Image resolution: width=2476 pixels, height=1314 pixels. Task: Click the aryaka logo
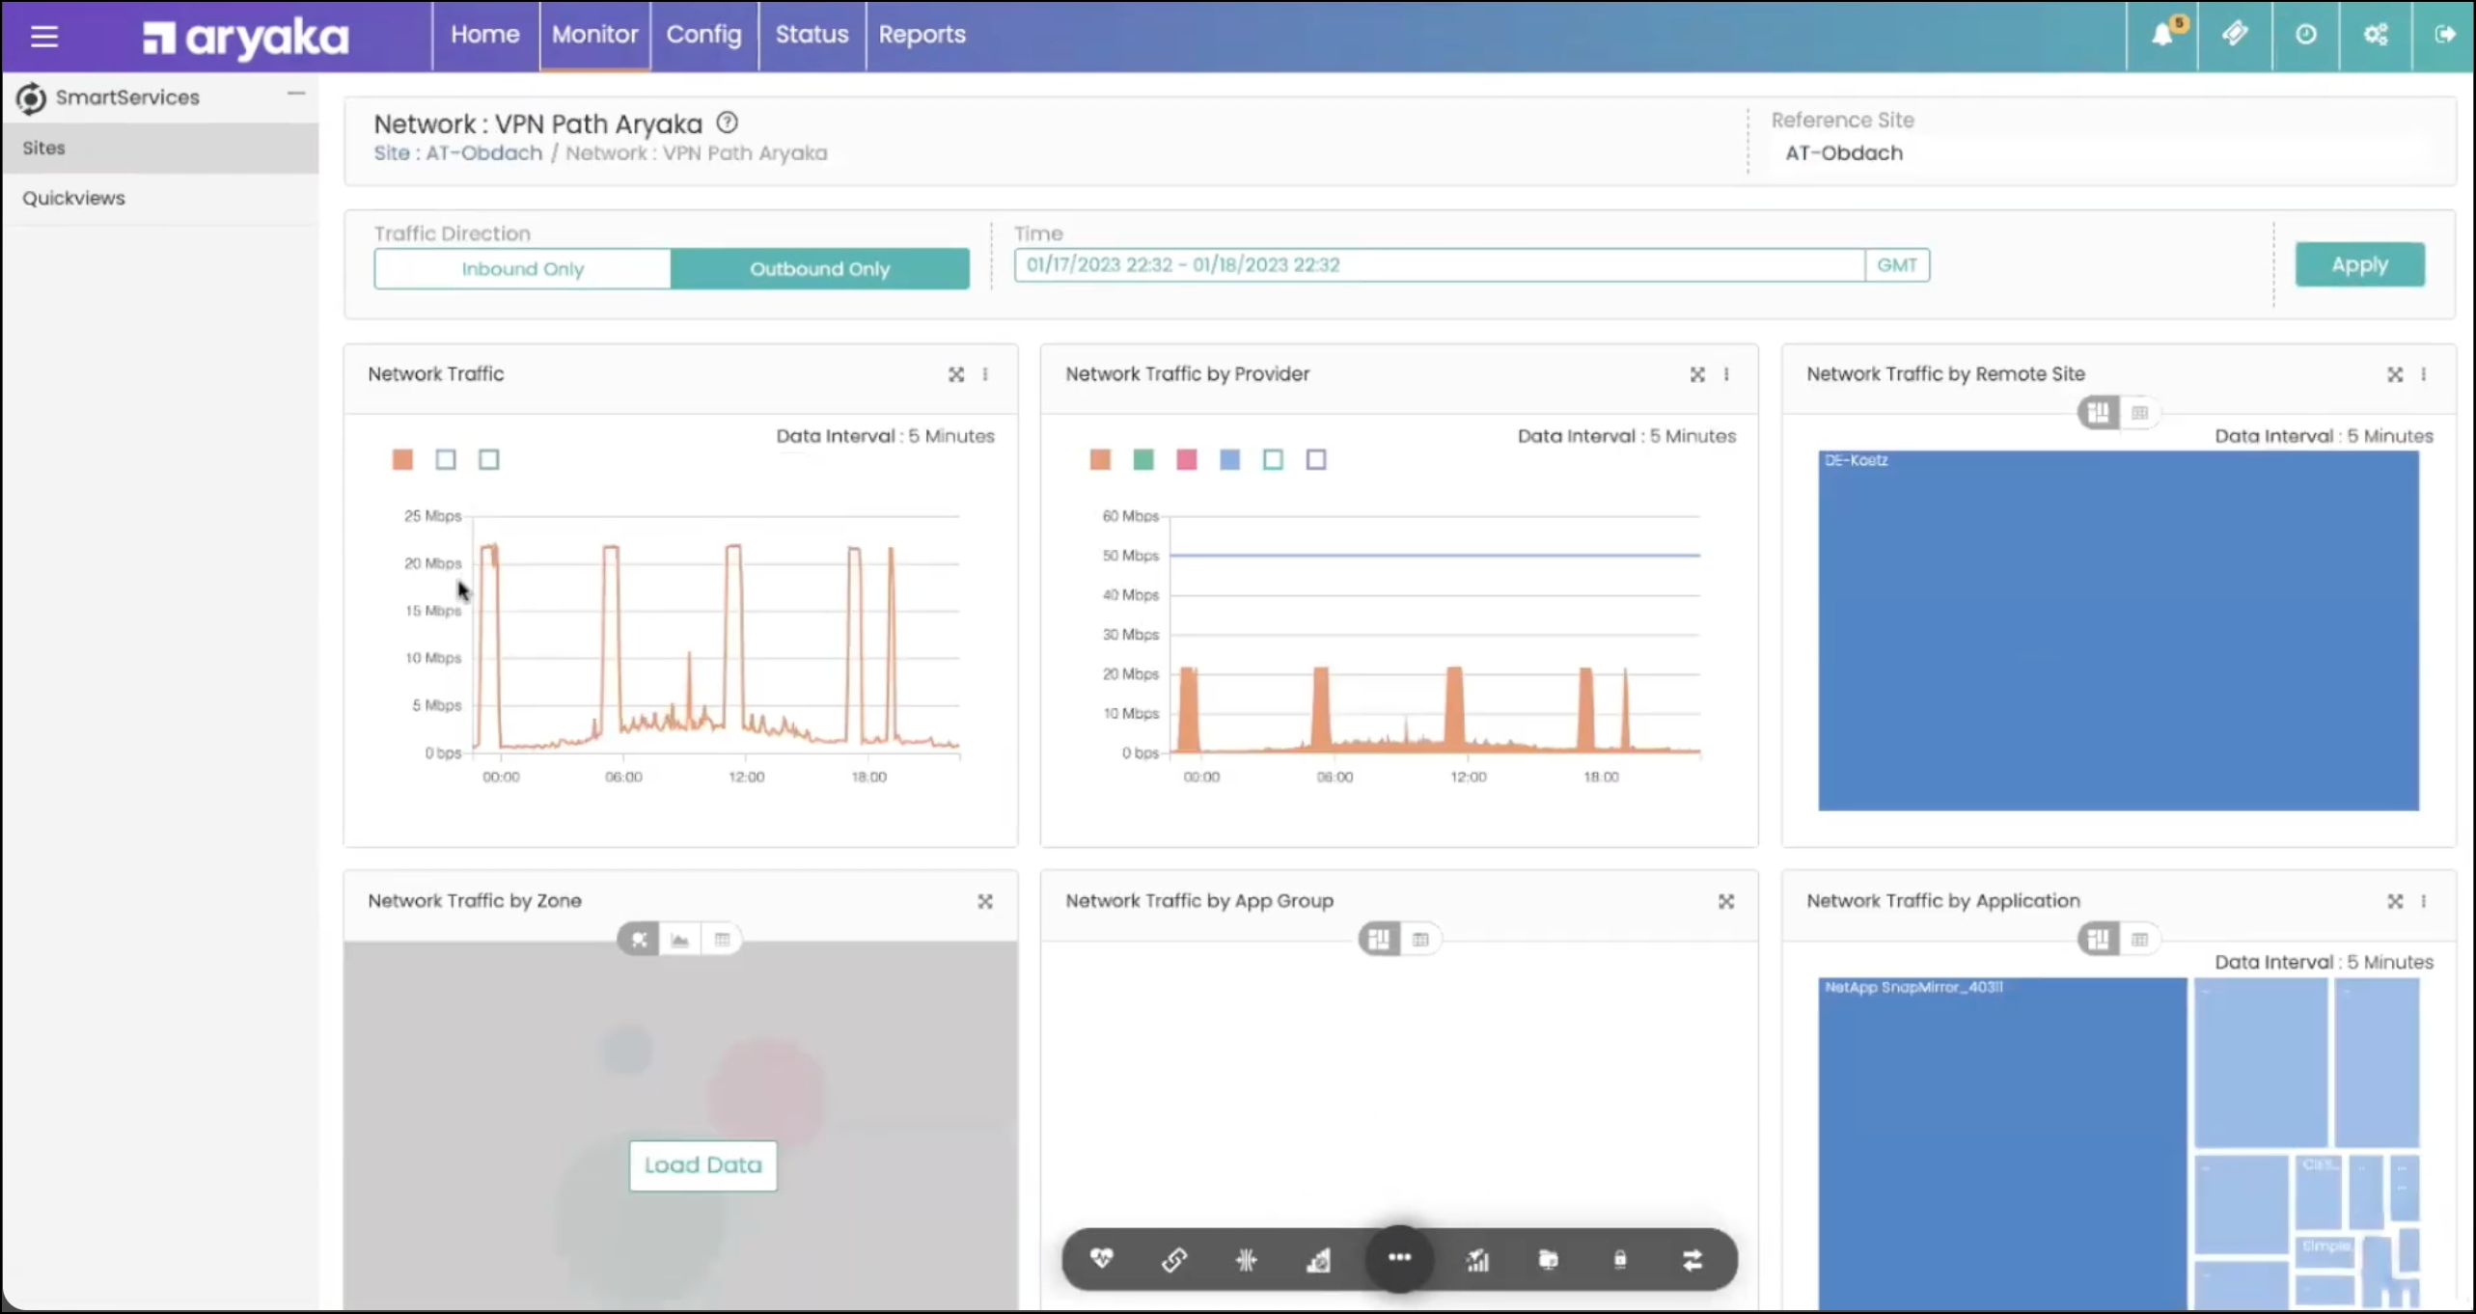coord(246,37)
